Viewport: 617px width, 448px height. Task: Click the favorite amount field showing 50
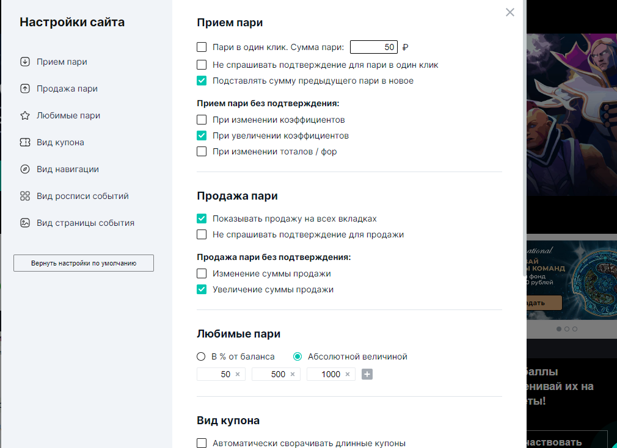tap(221, 374)
